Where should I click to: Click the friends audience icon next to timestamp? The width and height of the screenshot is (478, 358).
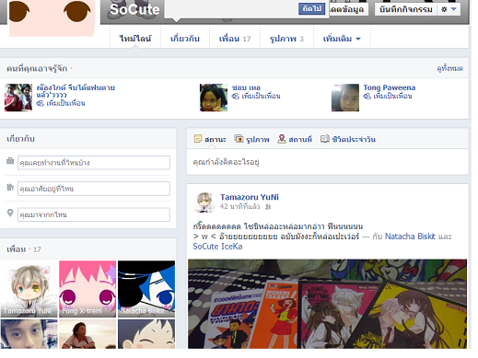[x=268, y=207]
